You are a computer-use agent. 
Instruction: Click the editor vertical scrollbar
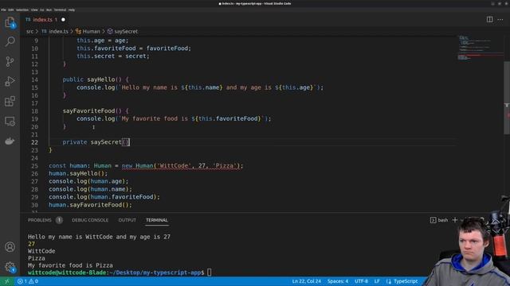click(507, 97)
